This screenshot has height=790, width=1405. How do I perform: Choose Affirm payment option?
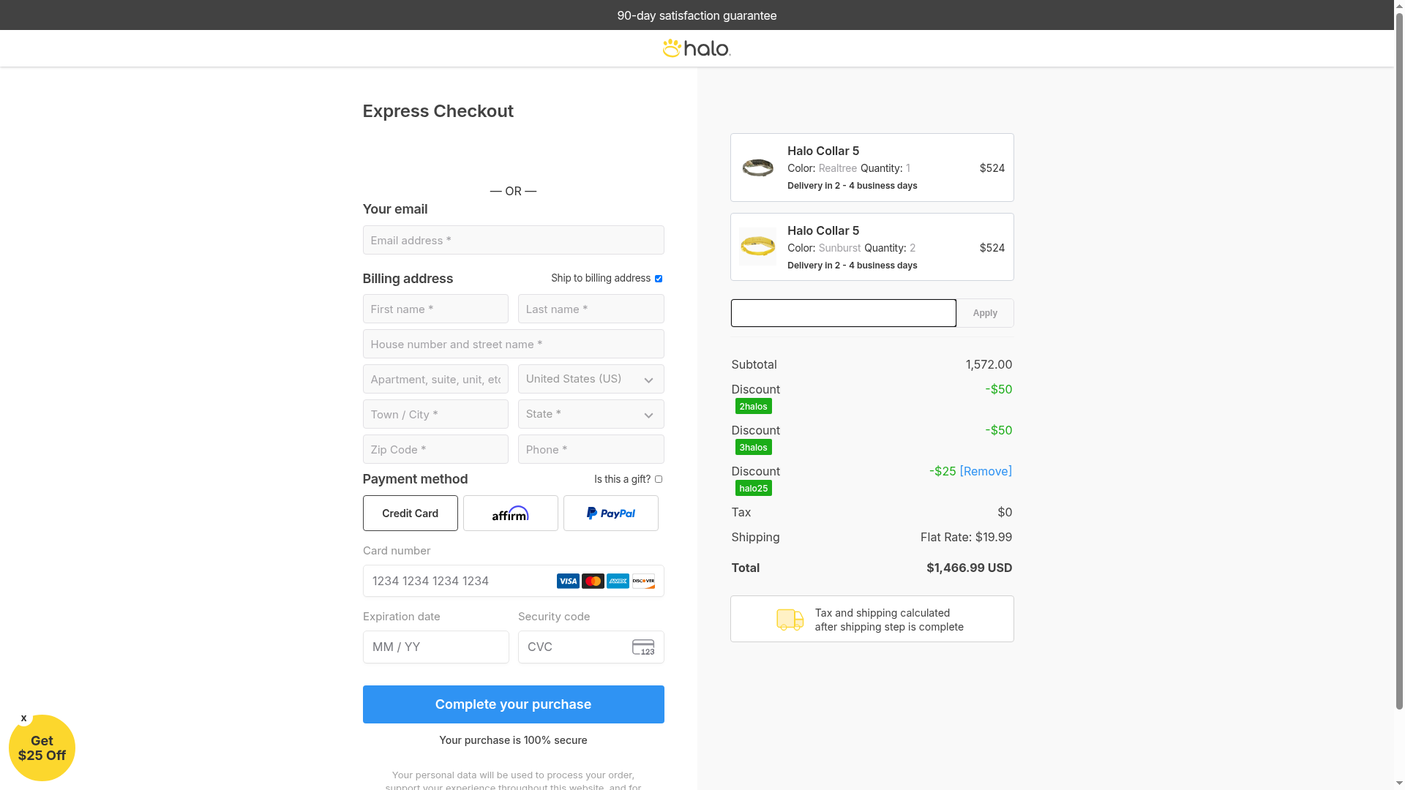(510, 513)
